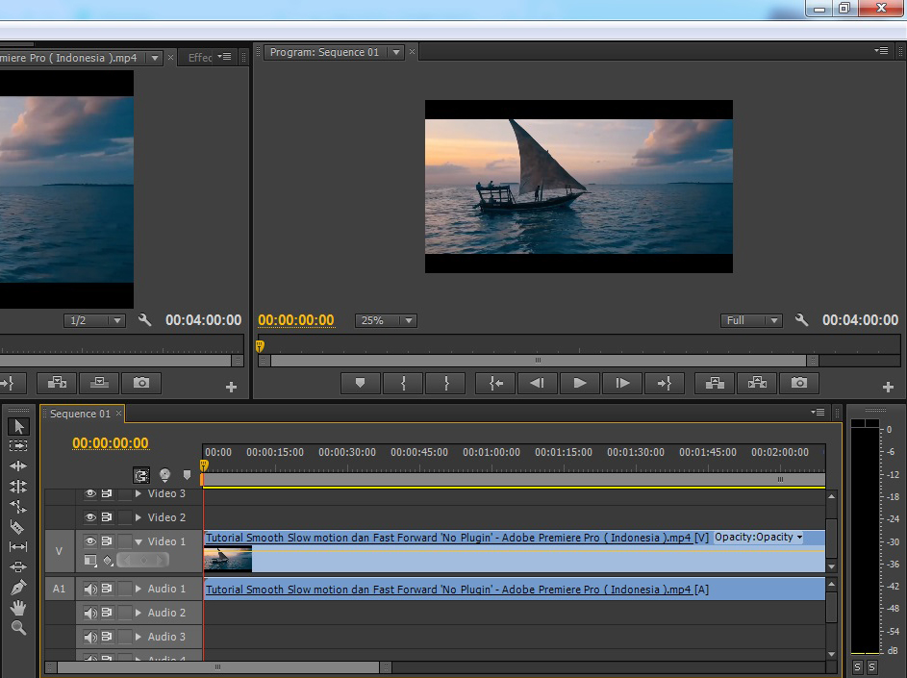Screen dimensions: 907x678
Task: Mute Audio 1 track speaker icon
Action: pos(90,589)
